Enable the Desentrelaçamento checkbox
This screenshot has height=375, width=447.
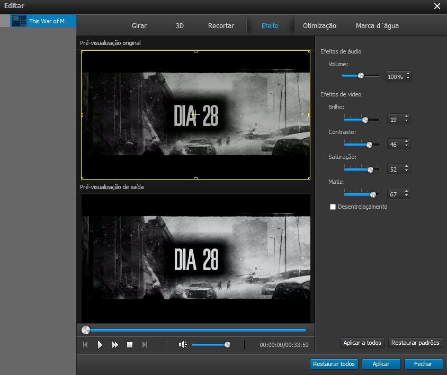[333, 207]
